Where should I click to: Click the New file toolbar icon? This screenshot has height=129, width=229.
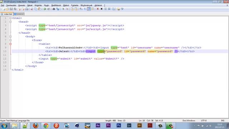coord(4,9)
